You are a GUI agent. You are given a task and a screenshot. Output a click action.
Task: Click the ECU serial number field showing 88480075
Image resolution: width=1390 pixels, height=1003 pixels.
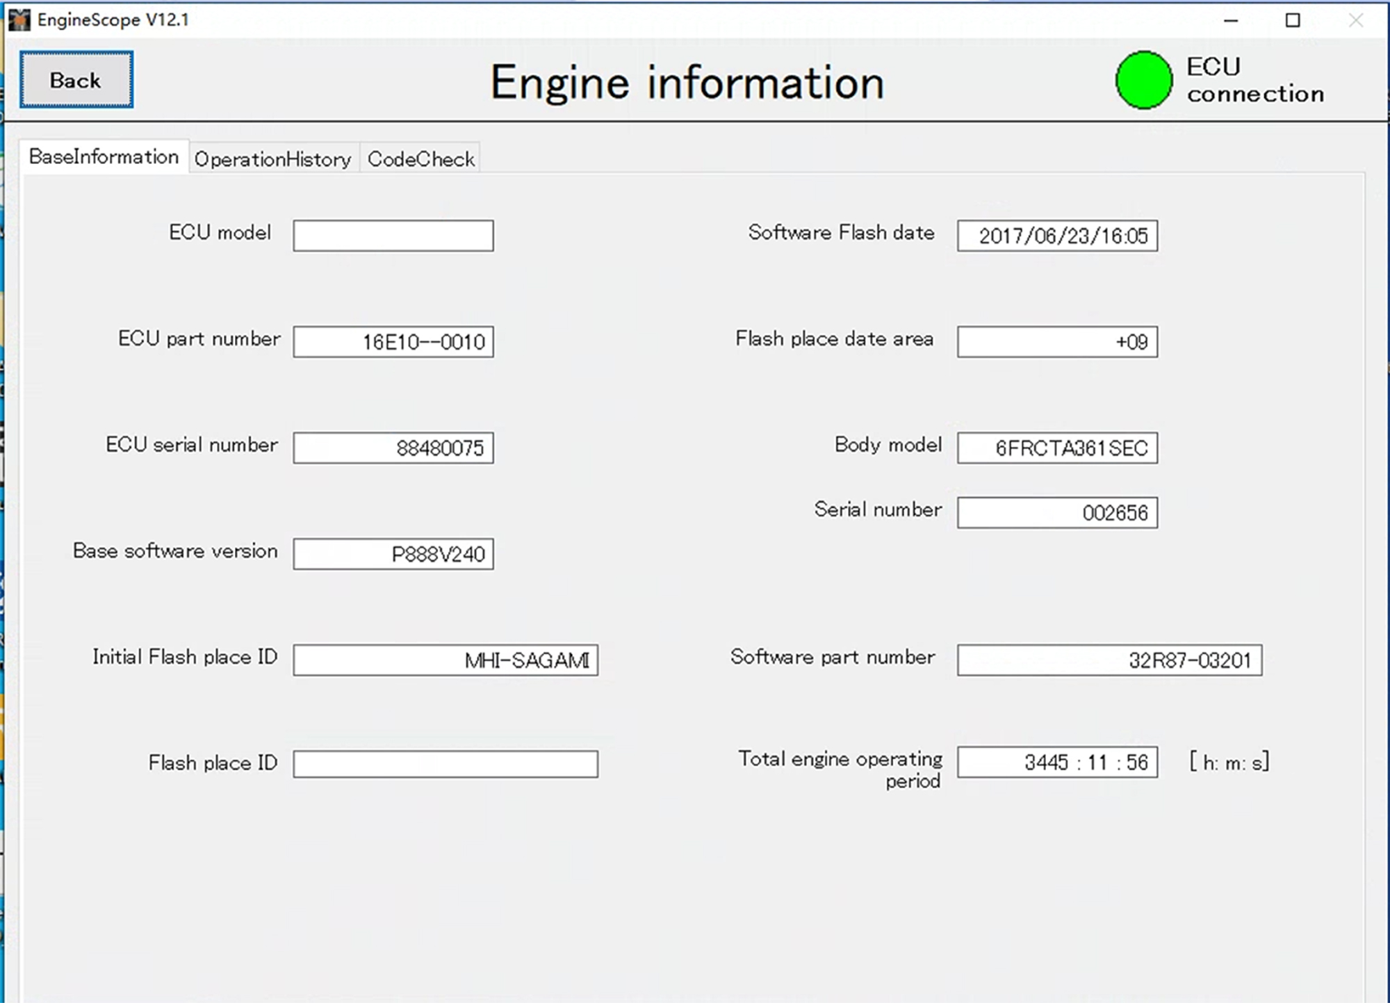tap(393, 448)
